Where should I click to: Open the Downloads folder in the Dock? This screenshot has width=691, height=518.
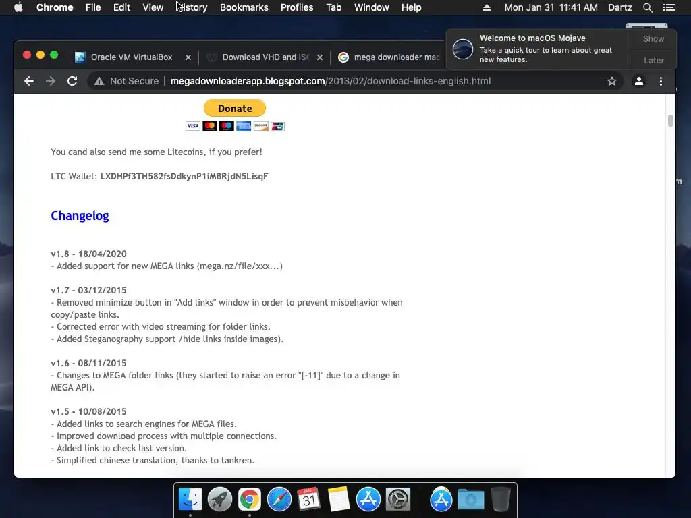[470, 500]
